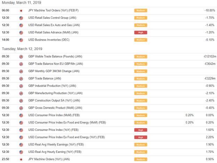Select the Tuesday, March 12, 2019 date header

coord(22,49)
